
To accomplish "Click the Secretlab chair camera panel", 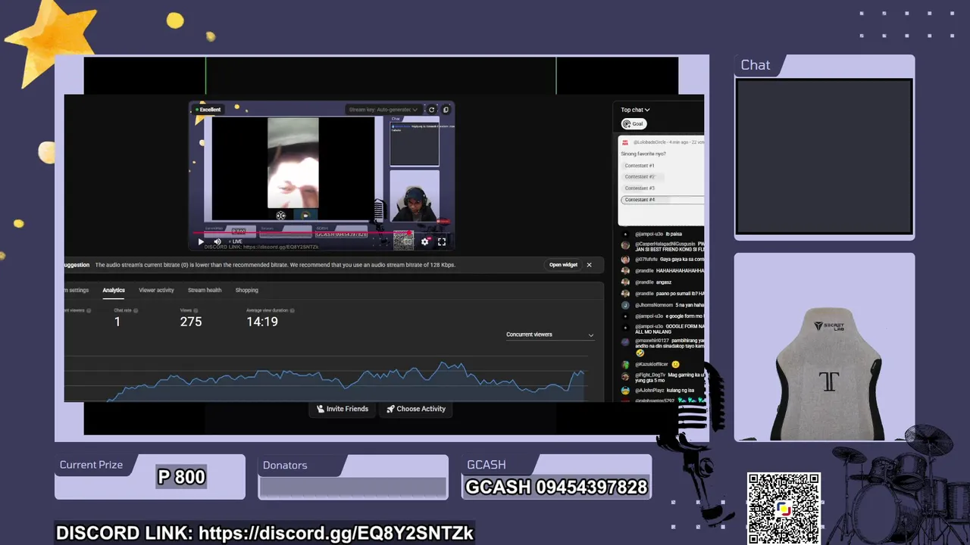I will tap(824, 347).
